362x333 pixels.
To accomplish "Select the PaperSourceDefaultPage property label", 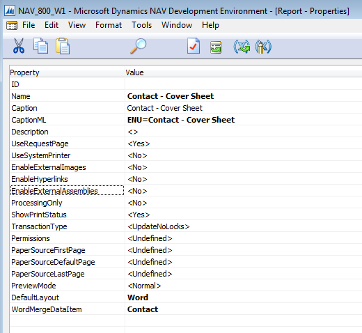I will pos(53,262).
